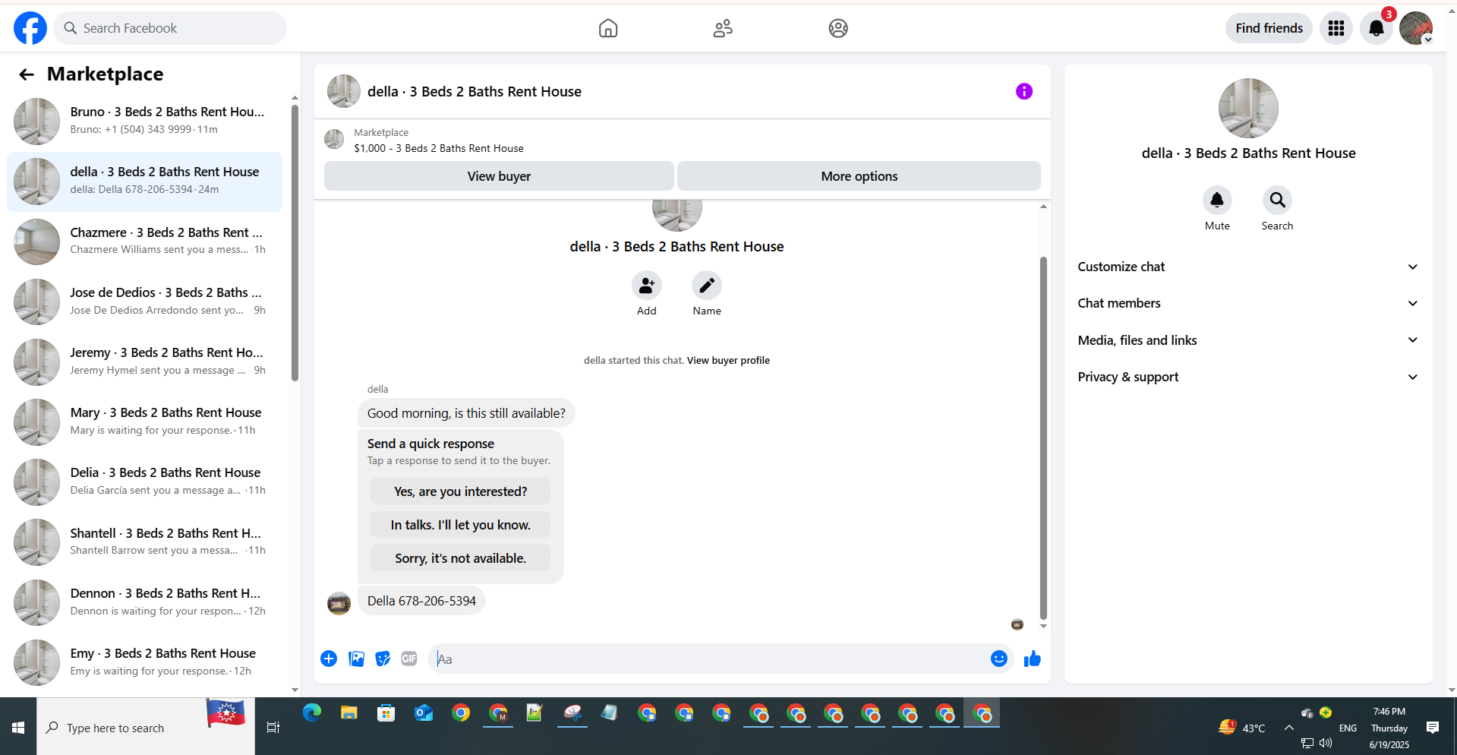Image resolution: width=1457 pixels, height=755 pixels.
Task: Open the circled-person icon in top navigation
Action: click(838, 28)
